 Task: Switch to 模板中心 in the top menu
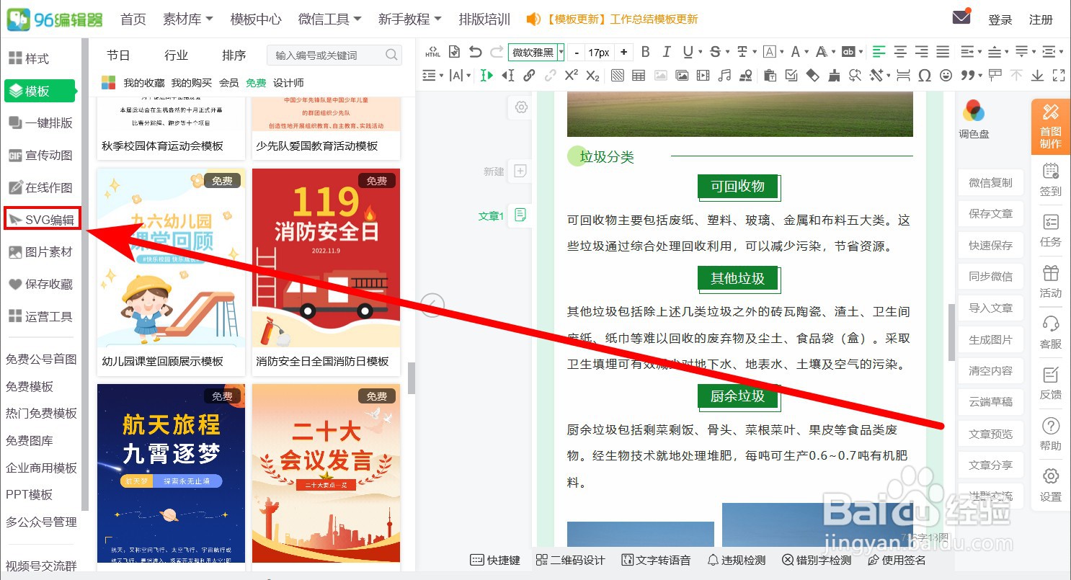(256, 19)
